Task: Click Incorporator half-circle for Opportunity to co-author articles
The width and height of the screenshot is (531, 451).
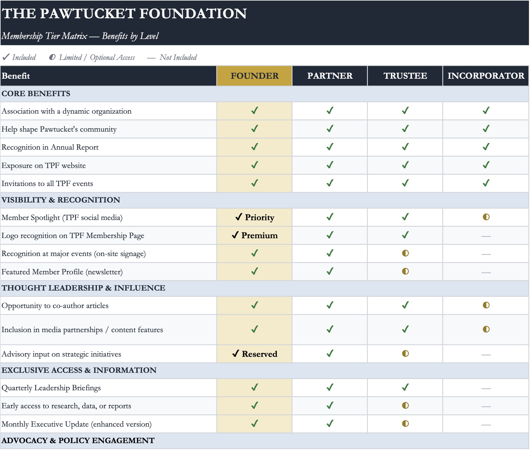Action: pyautogui.click(x=486, y=305)
